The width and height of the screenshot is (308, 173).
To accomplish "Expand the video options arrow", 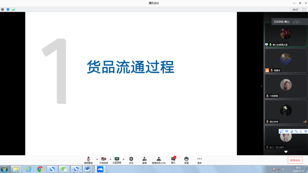I will click(110, 159).
